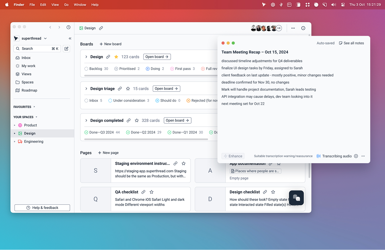
Task: Open the Edit menu
Action: (x=43, y=5)
